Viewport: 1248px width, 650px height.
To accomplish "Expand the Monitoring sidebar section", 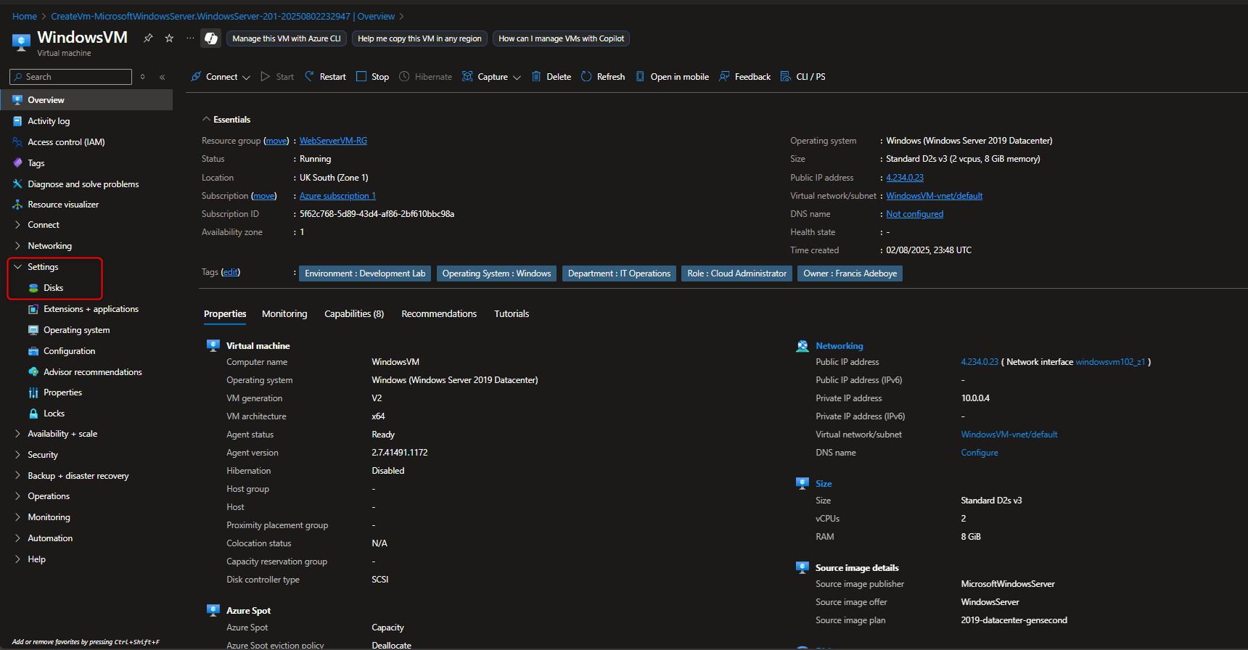I will click(49, 517).
